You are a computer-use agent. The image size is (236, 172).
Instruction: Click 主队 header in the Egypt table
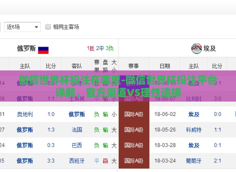tap(194, 66)
